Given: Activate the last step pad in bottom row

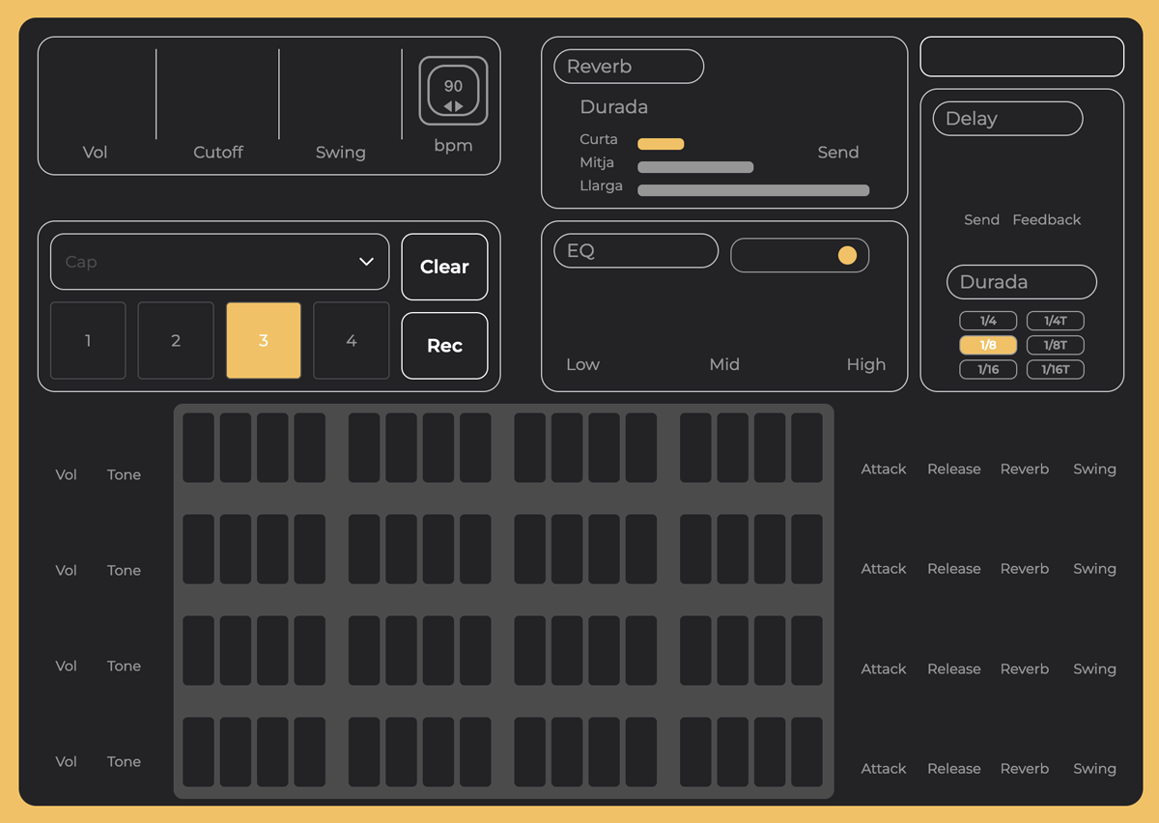Looking at the screenshot, I should [806, 752].
